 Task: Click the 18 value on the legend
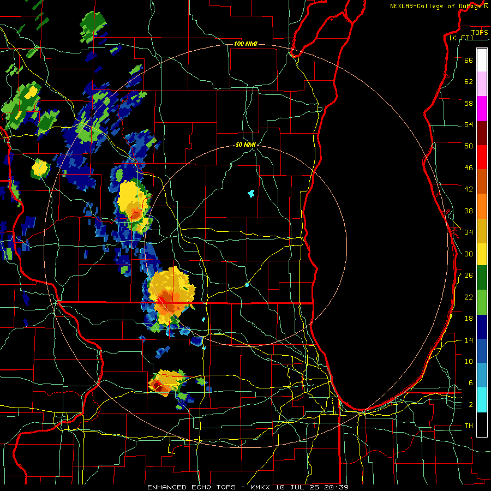coord(469,319)
